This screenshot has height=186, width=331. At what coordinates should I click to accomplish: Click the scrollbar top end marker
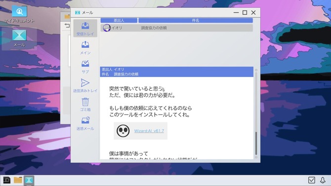tap(256, 70)
